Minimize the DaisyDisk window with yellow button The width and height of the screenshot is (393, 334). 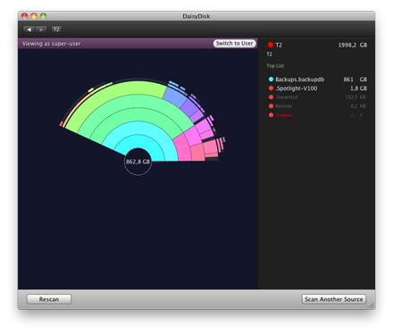(x=34, y=16)
